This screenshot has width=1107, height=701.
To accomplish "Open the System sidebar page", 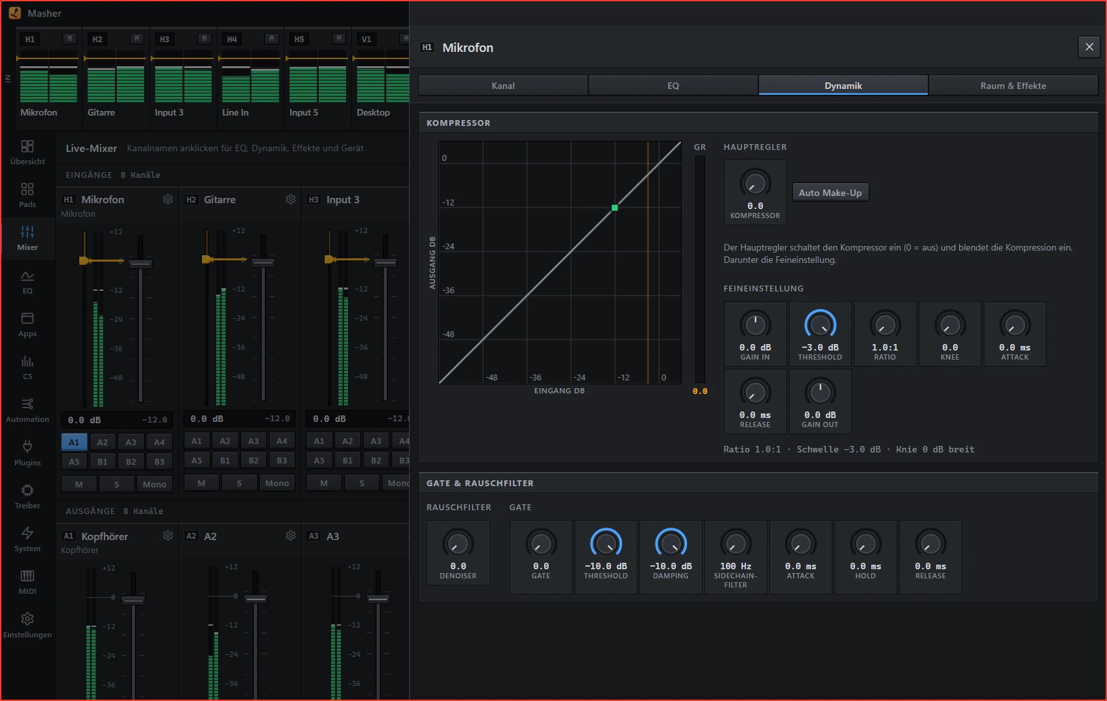I will (27, 539).
